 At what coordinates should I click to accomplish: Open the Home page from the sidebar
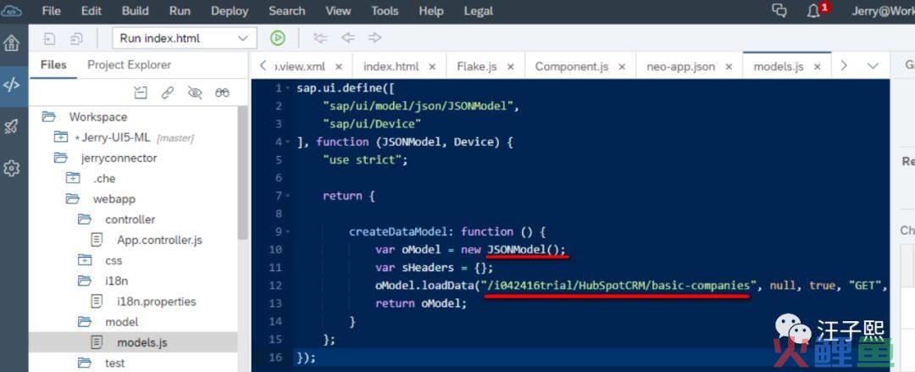coord(12,43)
